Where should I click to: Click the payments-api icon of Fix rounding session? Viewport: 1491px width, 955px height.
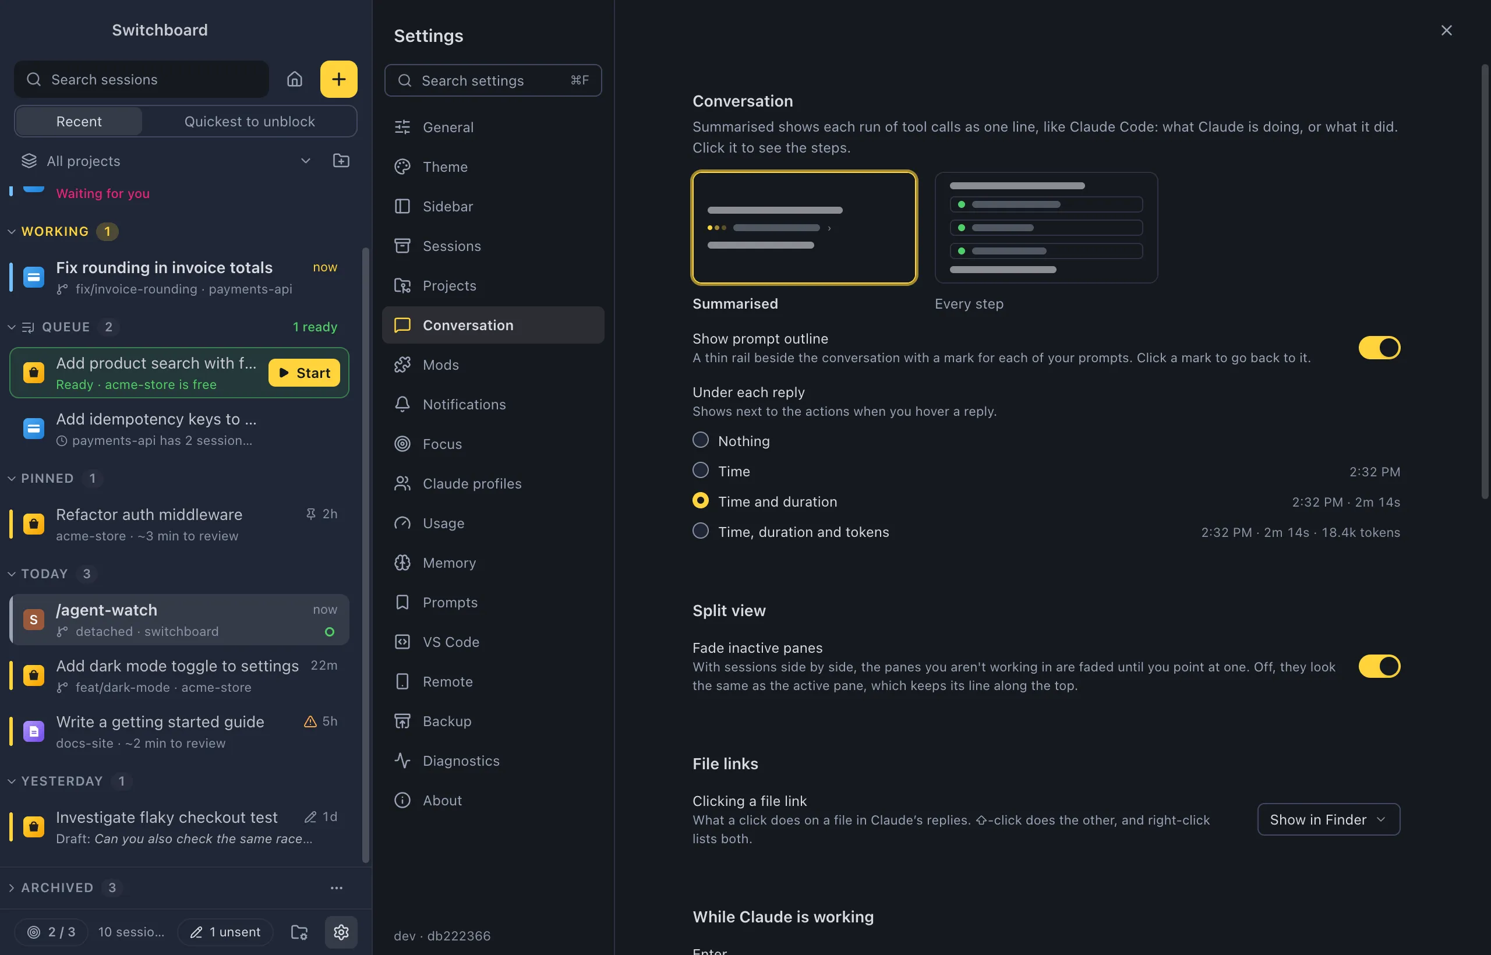pos(34,277)
